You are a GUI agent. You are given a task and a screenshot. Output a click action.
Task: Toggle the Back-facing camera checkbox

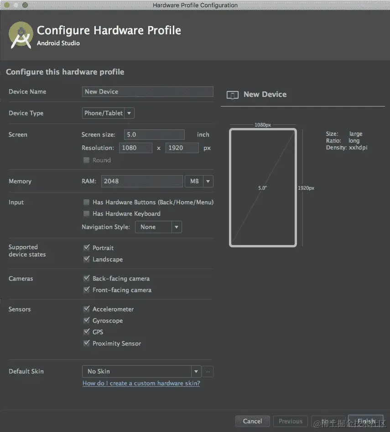coord(87,278)
